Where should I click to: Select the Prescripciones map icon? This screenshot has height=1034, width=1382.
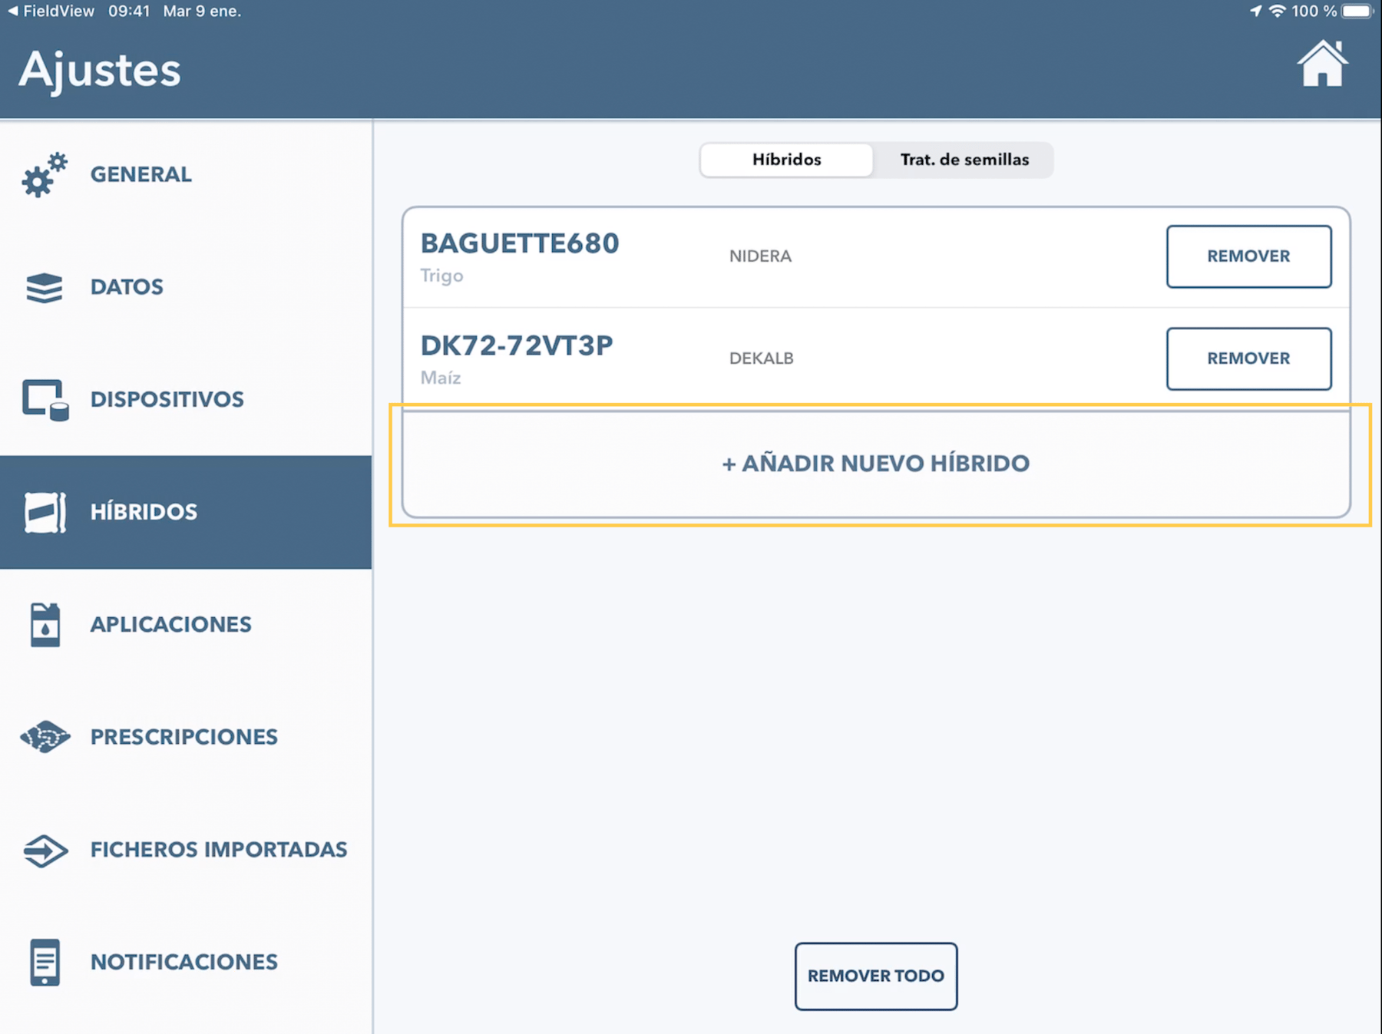point(44,737)
